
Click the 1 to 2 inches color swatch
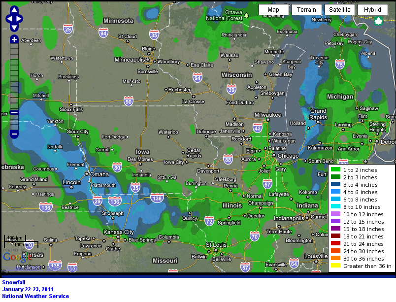coord(335,169)
